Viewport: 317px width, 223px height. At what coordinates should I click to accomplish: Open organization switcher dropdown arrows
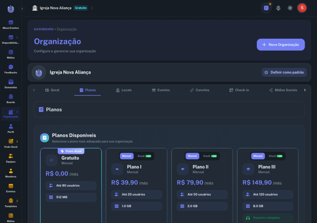92,8
